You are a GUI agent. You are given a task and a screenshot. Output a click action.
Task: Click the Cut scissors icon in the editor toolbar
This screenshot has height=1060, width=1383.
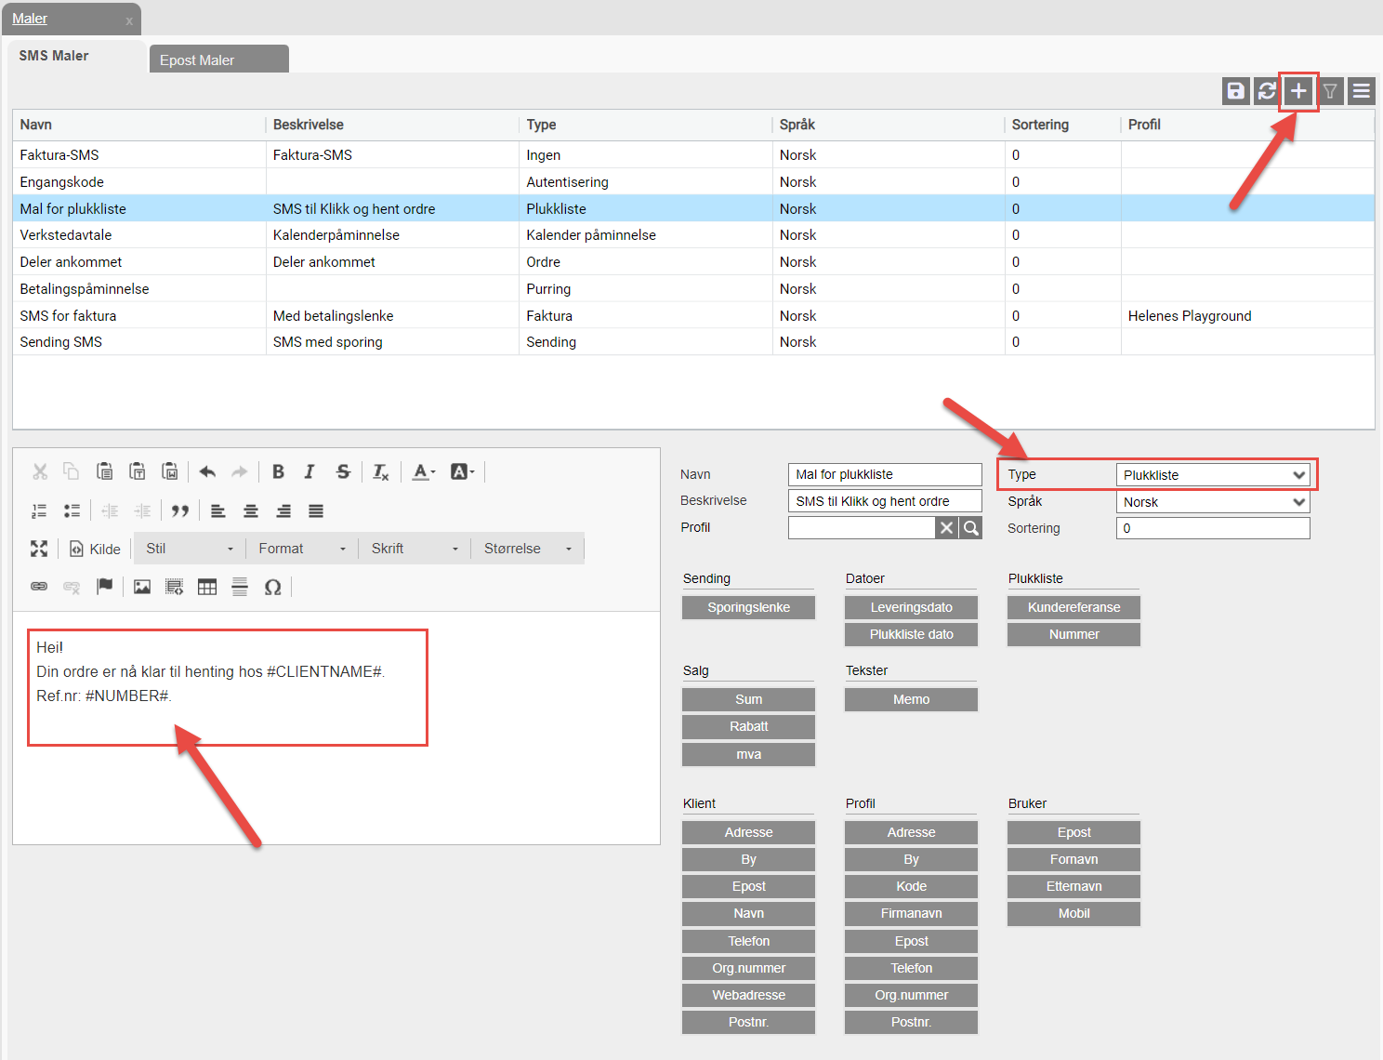pos(40,471)
